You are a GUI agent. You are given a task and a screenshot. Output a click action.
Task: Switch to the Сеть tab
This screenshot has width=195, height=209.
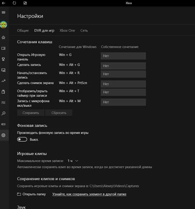coord(84,30)
